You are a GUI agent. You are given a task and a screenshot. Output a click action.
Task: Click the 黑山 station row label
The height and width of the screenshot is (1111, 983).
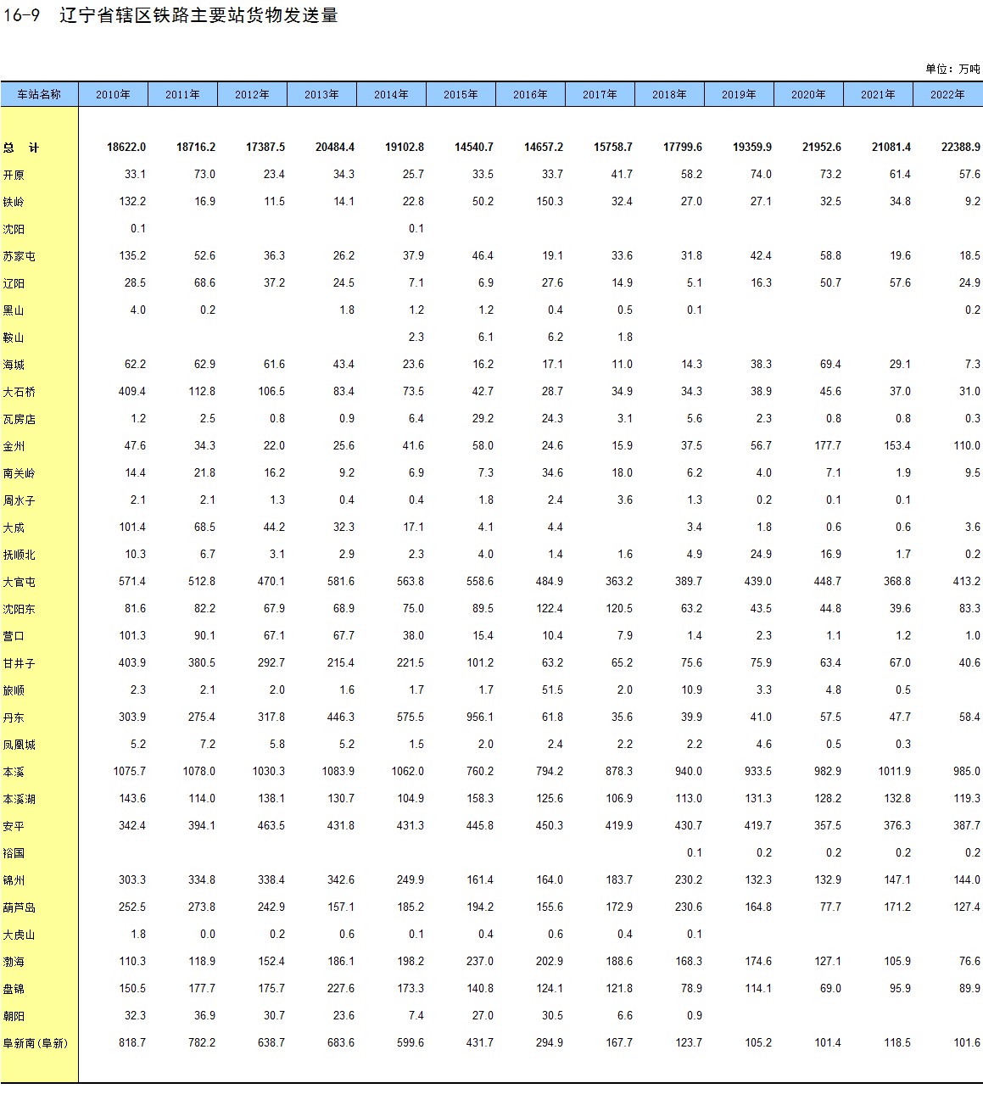tap(14, 310)
